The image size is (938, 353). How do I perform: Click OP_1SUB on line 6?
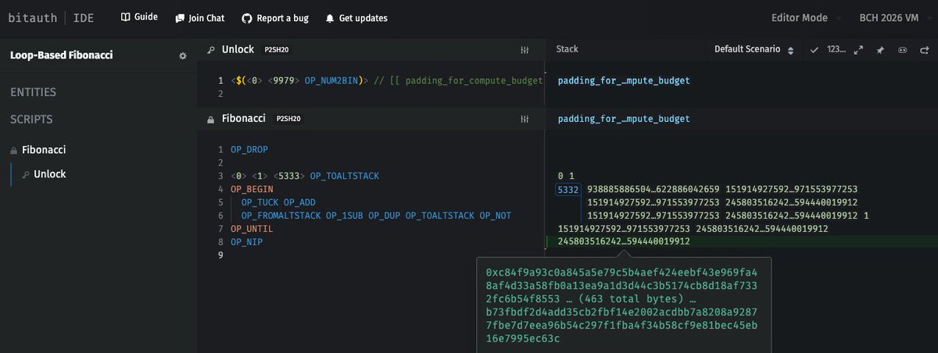344,215
